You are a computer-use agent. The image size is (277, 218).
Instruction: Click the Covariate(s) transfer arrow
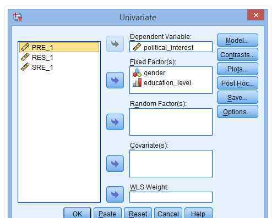(x=115, y=164)
